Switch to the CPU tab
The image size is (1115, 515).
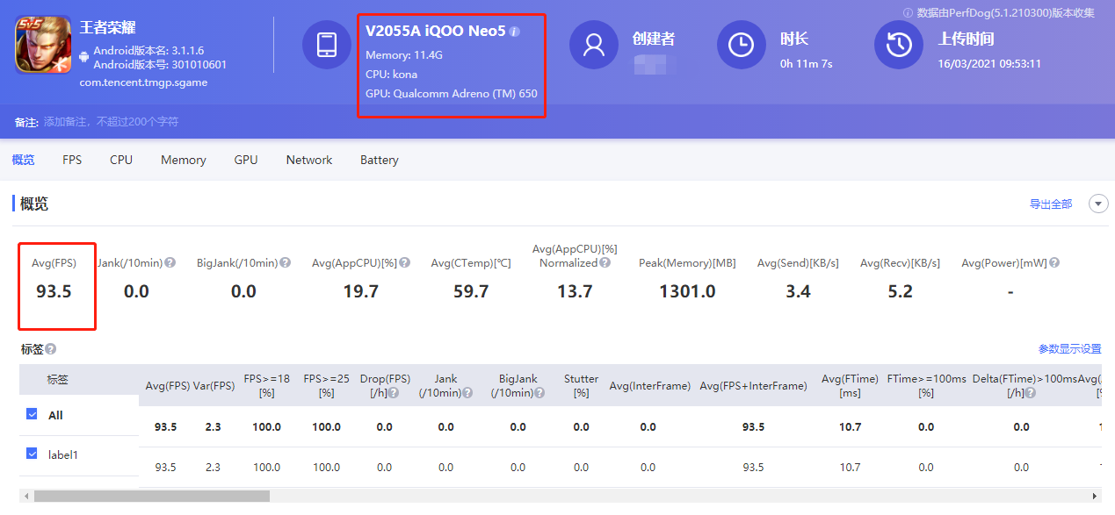click(121, 160)
